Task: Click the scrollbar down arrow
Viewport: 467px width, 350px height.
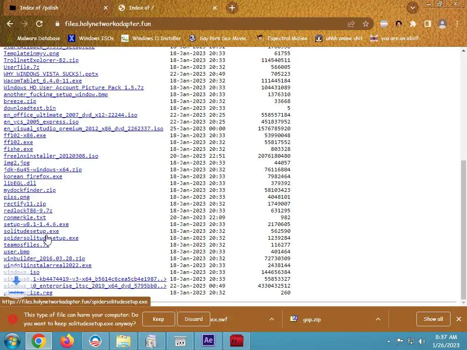Action: click(x=463, y=303)
